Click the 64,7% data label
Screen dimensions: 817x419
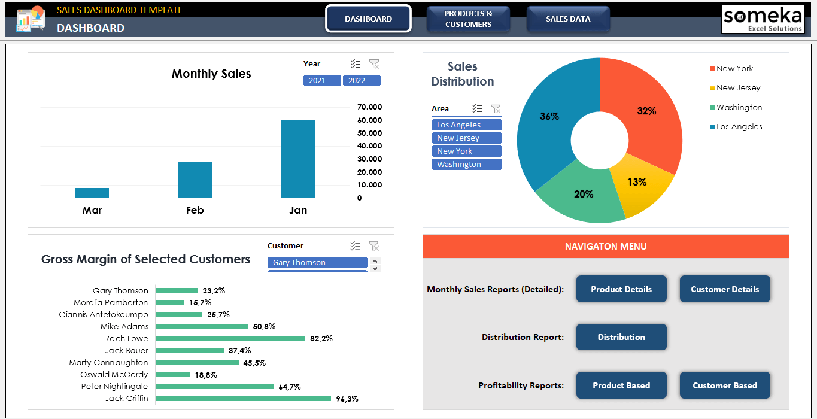[x=290, y=387]
